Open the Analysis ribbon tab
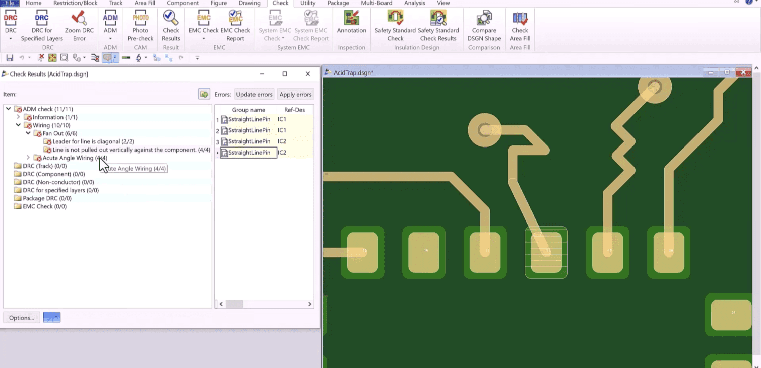The image size is (761, 368). click(x=414, y=3)
